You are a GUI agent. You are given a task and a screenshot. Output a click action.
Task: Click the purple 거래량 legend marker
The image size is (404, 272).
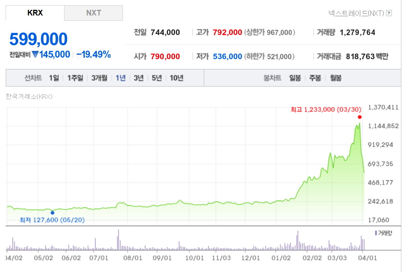376,233
